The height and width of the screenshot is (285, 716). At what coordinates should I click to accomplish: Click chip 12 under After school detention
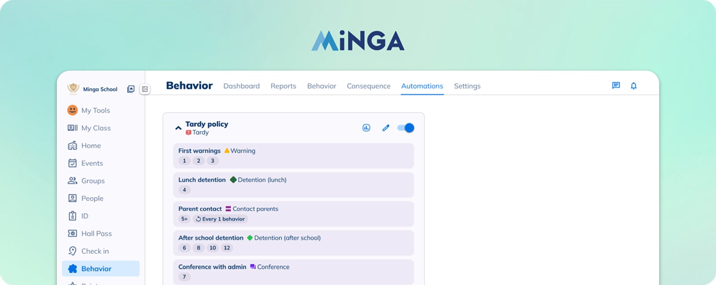pyautogui.click(x=227, y=248)
